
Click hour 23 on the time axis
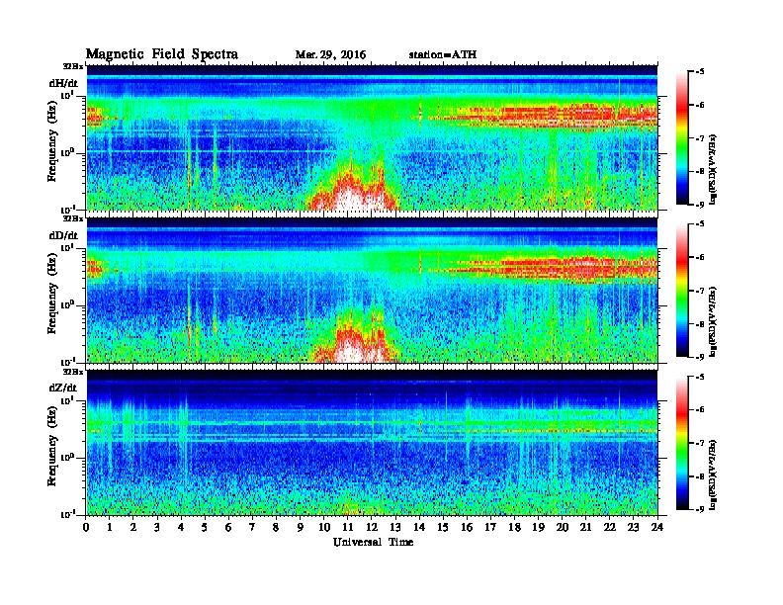coord(633,528)
